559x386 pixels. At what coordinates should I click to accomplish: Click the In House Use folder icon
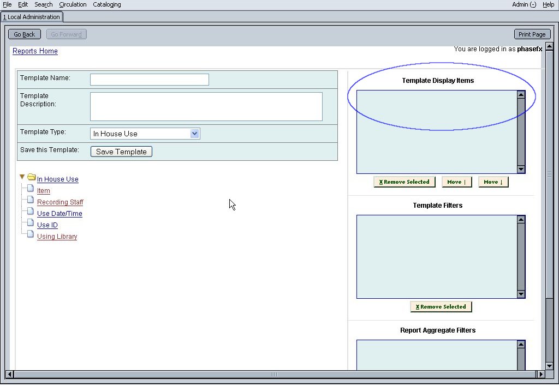[x=31, y=178]
